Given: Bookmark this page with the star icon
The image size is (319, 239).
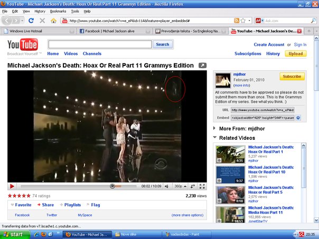Looking at the screenshot, I should (x=243, y=21).
